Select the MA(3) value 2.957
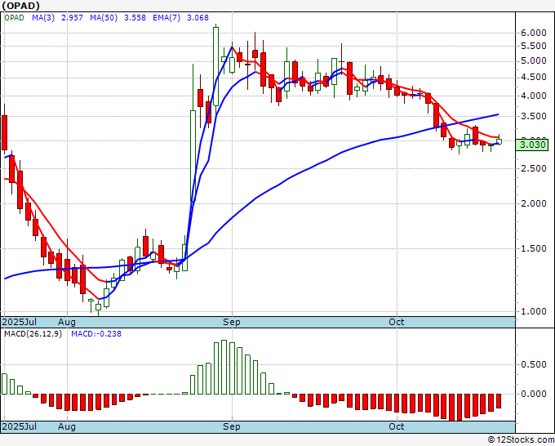555x446 pixels. click(x=72, y=18)
